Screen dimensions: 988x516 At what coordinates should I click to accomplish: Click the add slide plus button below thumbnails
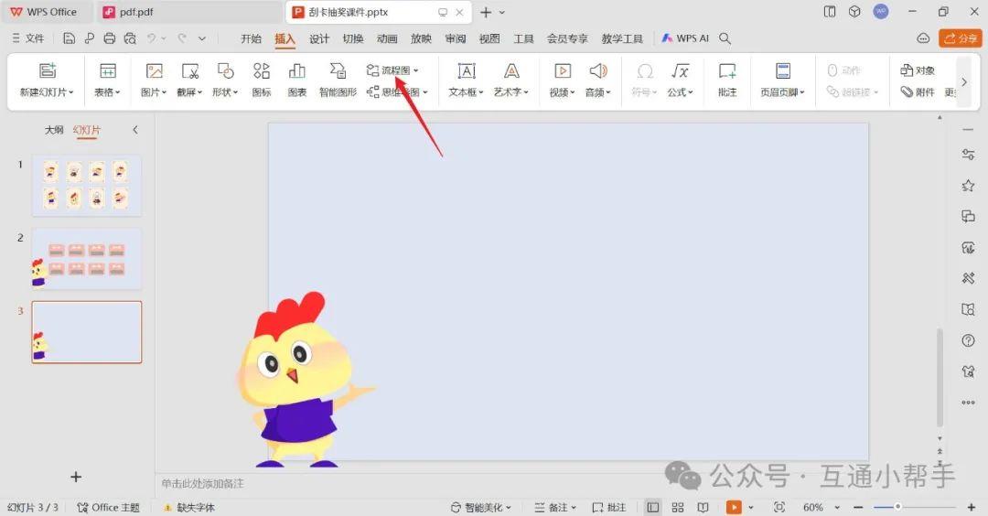click(76, 477)
